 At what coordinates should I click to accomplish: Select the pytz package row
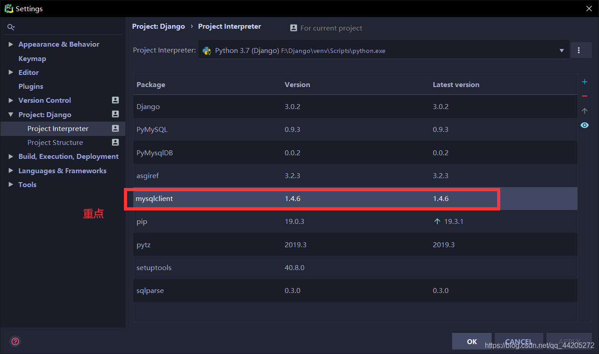[x=355, y=245]
